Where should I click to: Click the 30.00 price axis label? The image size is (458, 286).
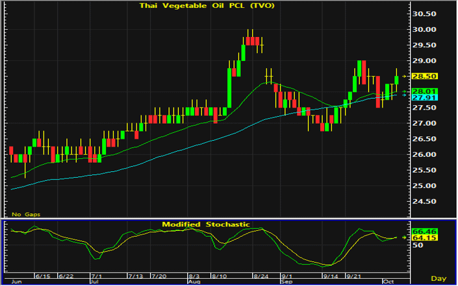click(424, 29)
